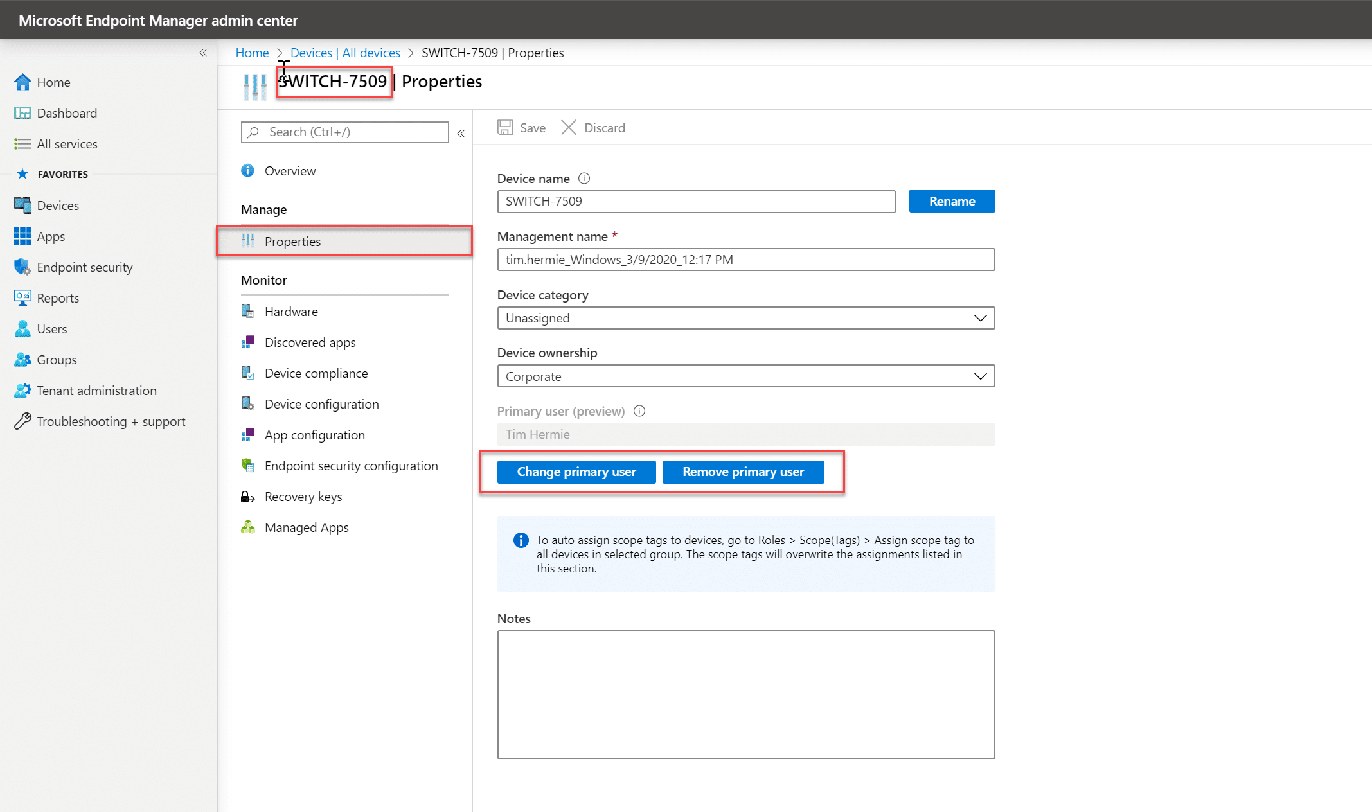Open the Endpoint security shield icon
The image size is (1372, 812).
pos(22,267)
